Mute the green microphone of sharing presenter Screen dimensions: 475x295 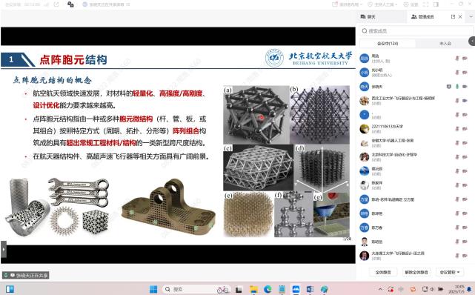457,87
